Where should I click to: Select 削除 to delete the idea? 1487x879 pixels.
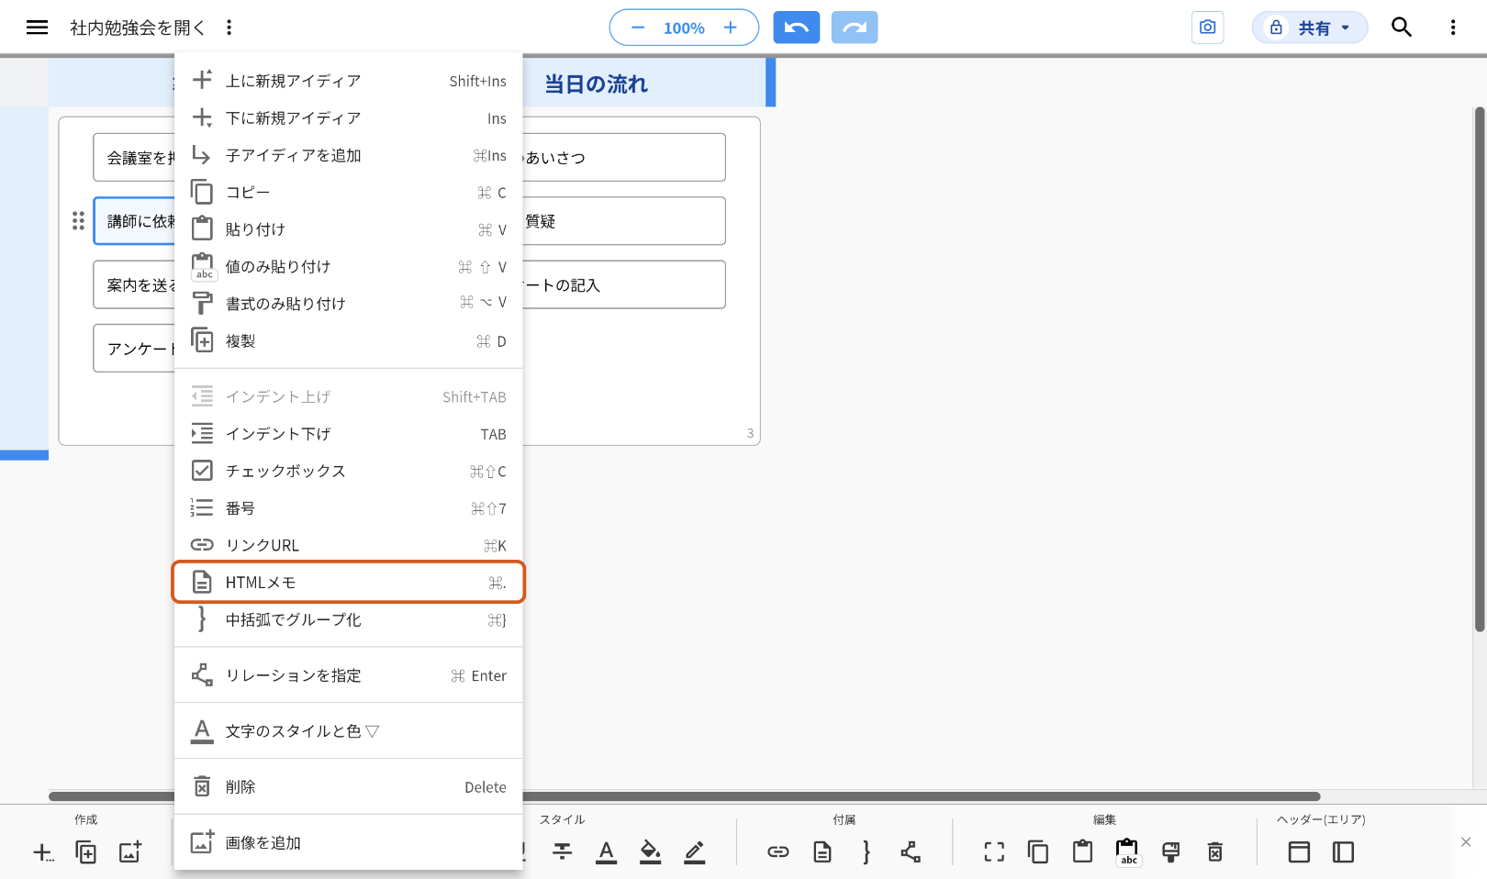(349, 787)
